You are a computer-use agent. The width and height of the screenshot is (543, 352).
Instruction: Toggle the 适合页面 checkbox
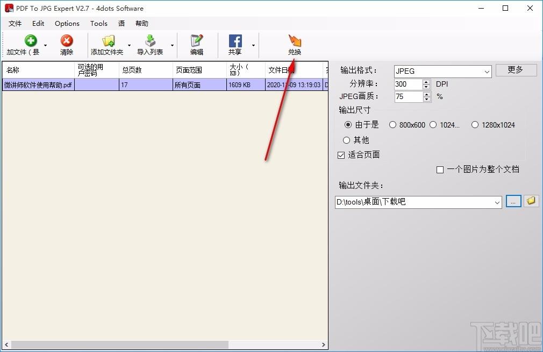341,155
